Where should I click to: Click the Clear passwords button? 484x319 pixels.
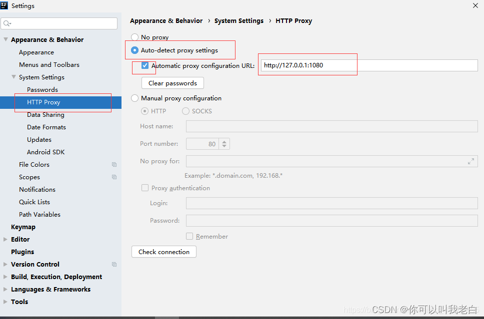tap(172, 83)
